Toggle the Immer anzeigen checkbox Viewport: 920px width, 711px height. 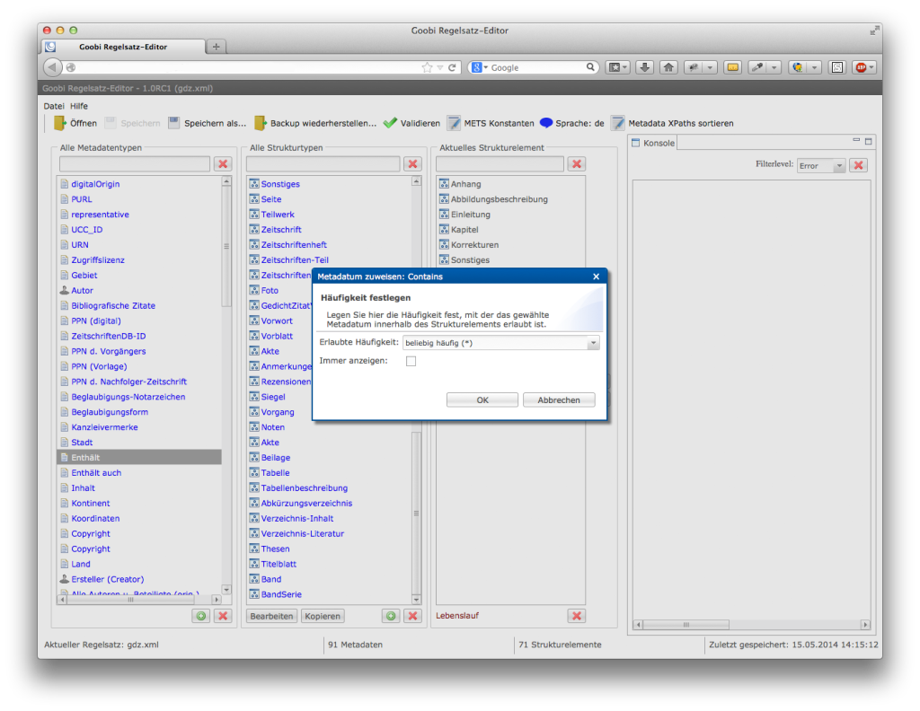pyautogui.click(x=411, y=361)
